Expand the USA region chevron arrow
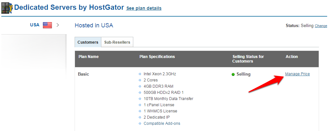Screen dimensions: 334x131 (x=58, y=25)
